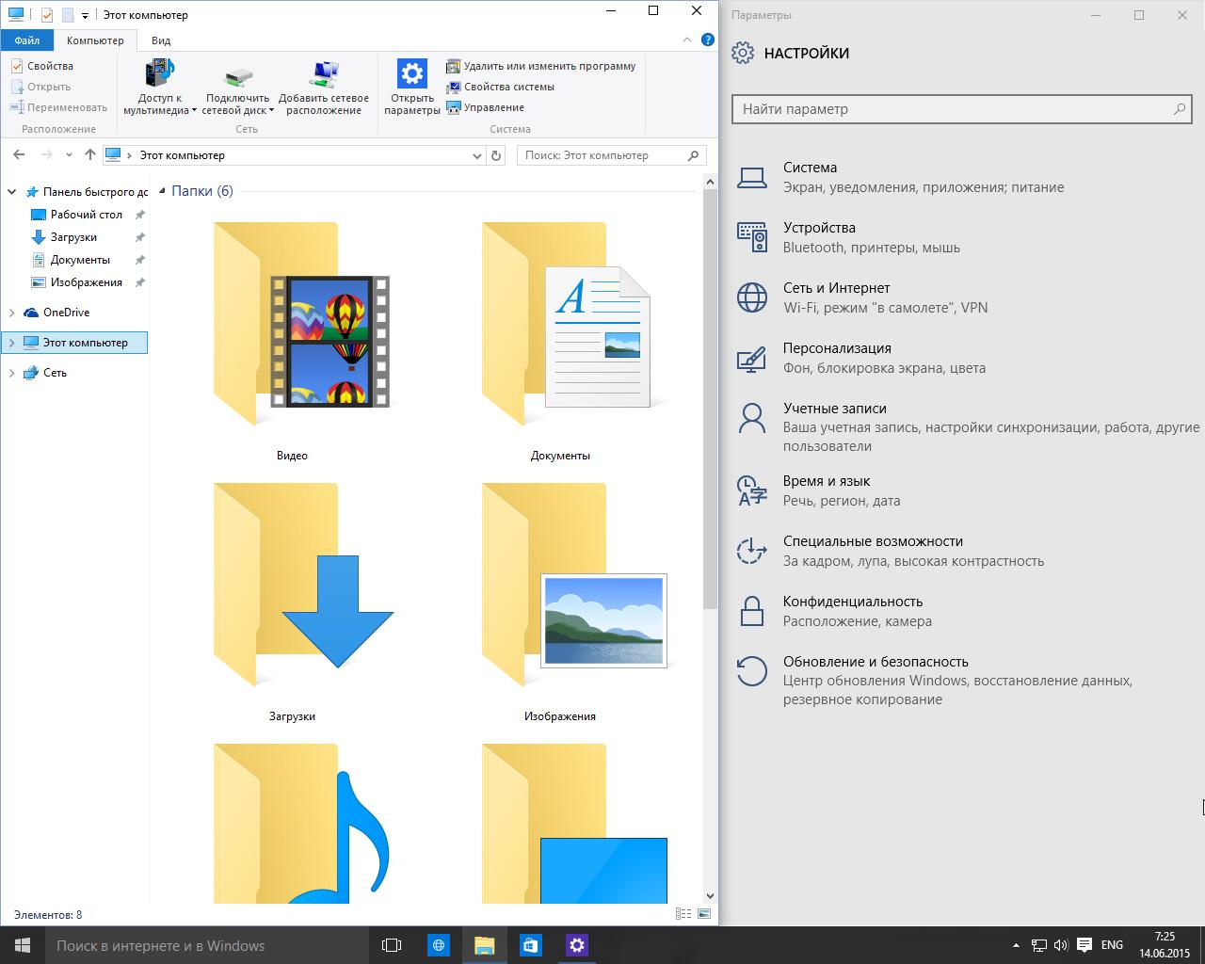This screenshot has height=964, width=1205.
Task: Open Quick Access Toolbar customize dropdown
Action: point(85,15)
